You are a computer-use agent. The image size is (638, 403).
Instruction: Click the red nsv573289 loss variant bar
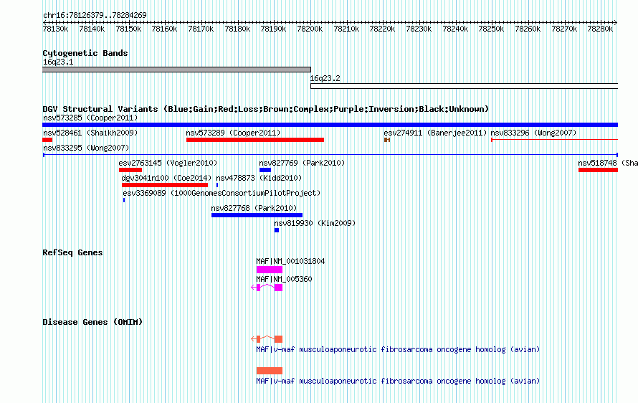tap(255, 140)
